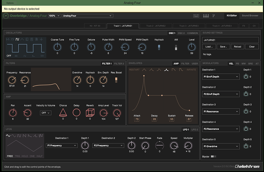Click the Load sound button

[209, 46]
